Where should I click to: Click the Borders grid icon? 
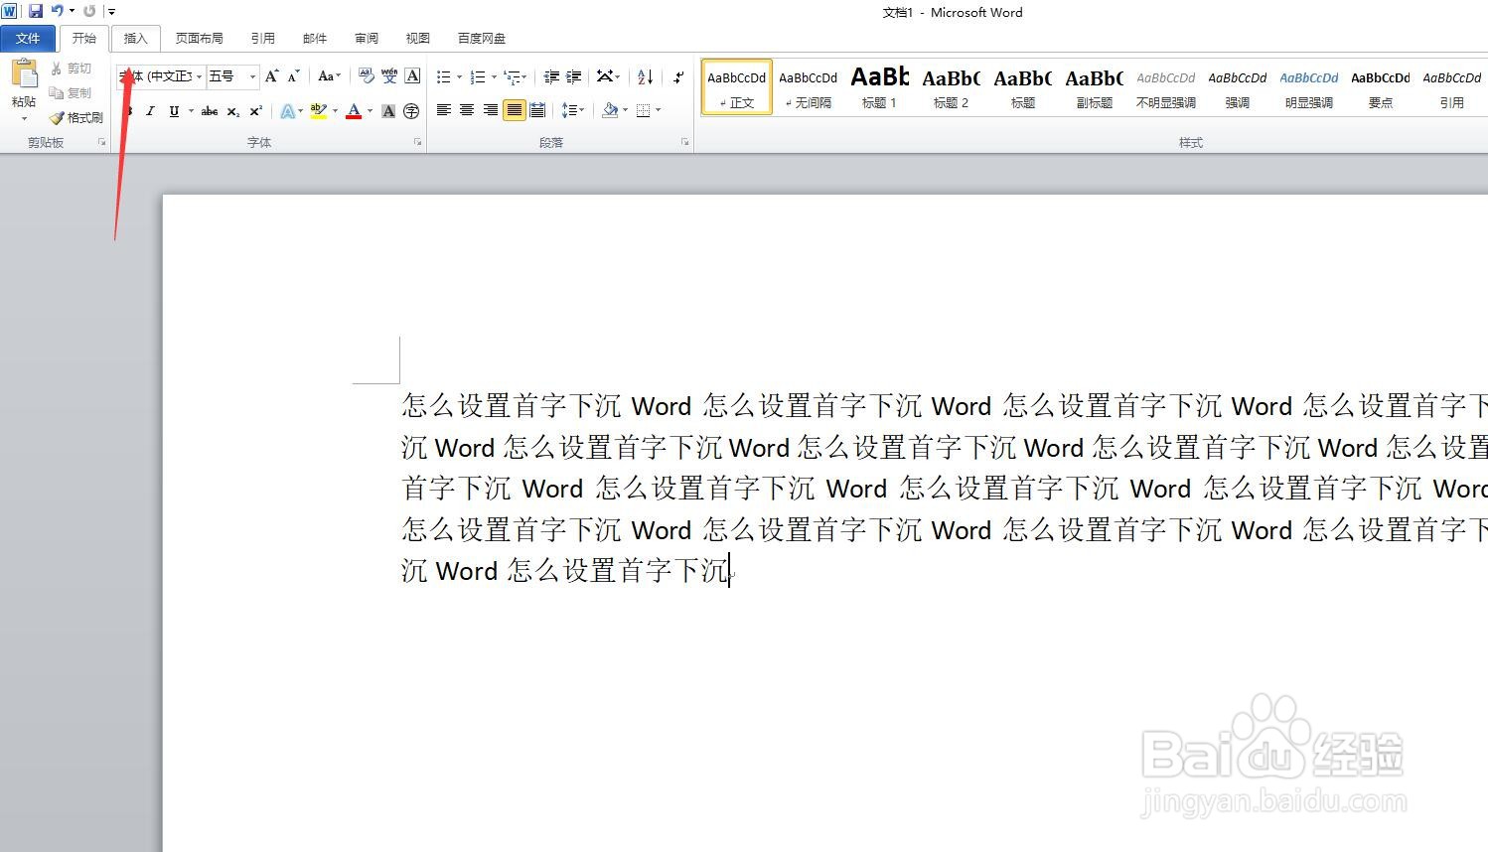pos(644,110)
